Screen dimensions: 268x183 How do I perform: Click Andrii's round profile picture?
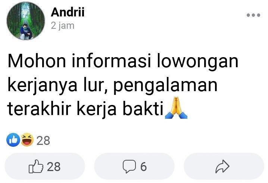click(26, 21)
